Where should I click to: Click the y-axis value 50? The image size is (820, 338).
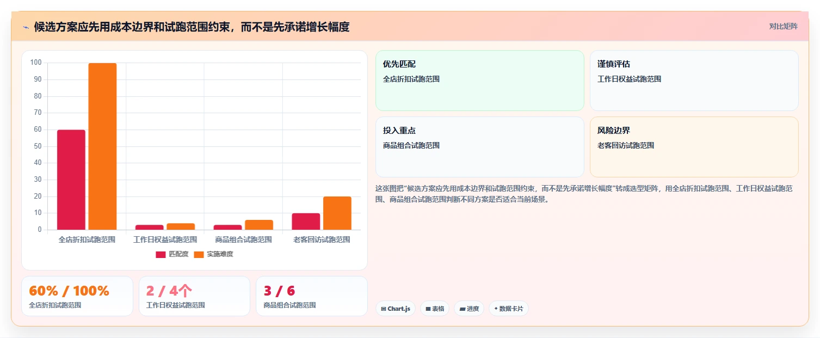pyautogui.click(x=38, y=146)
